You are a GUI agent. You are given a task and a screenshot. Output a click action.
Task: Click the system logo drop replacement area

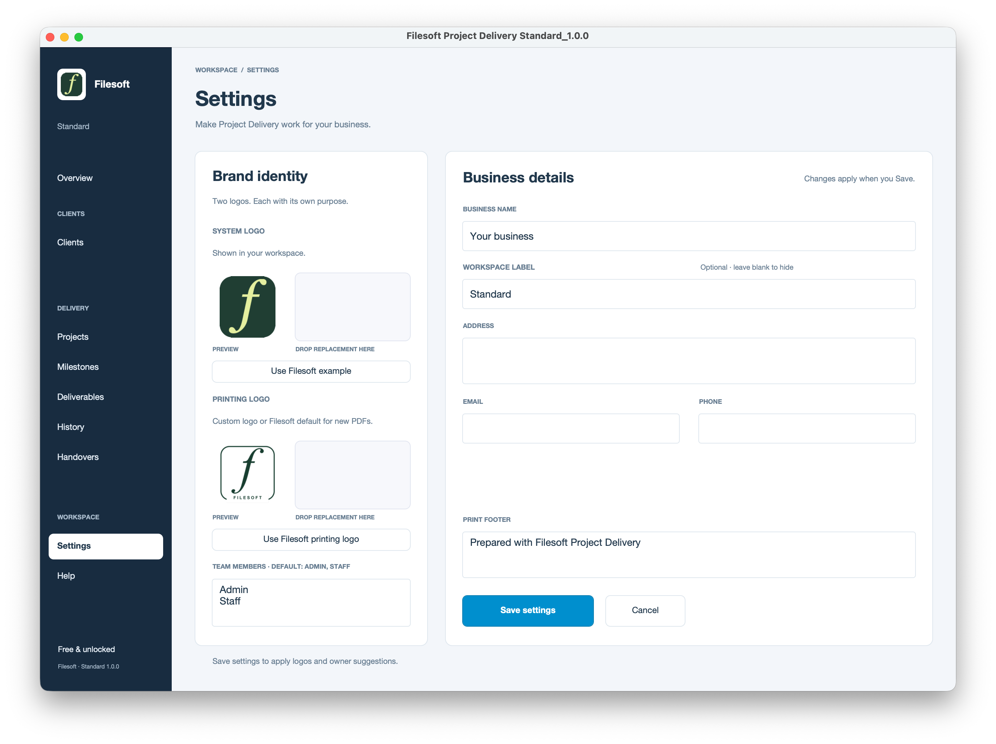point(352,307)
